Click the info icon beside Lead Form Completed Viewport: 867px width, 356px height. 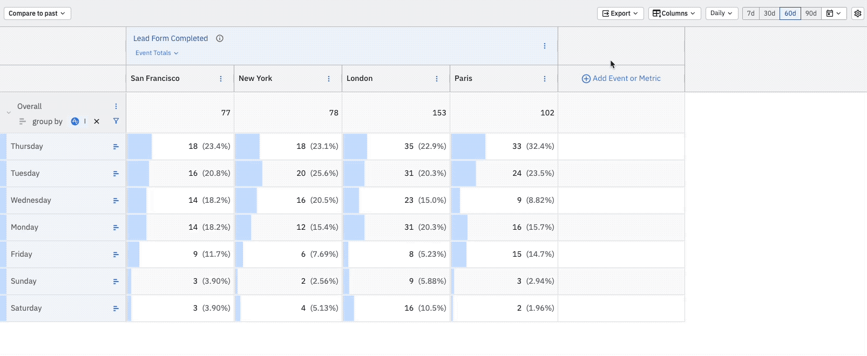pyautogui.click(x=220, y=38)
